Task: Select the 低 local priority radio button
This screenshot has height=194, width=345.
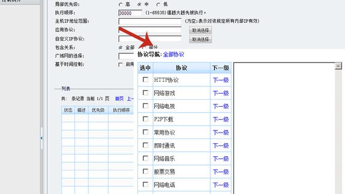Action: [158, 4]
